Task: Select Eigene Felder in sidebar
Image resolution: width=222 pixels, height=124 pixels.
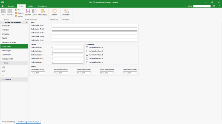Action: [x=14, y=46]
